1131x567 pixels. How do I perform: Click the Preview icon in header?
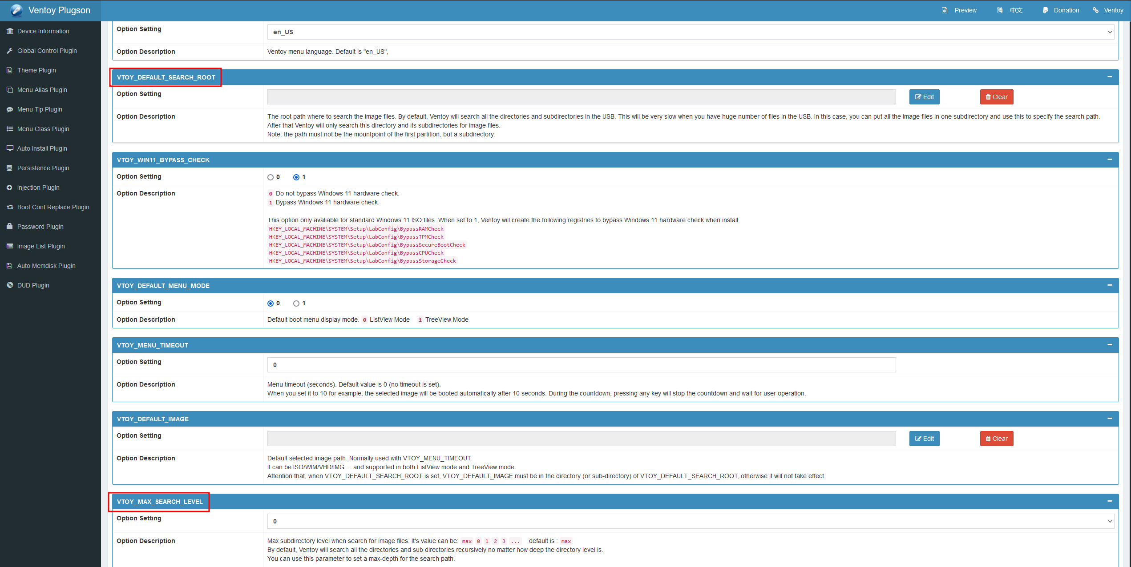pos(944,10)
